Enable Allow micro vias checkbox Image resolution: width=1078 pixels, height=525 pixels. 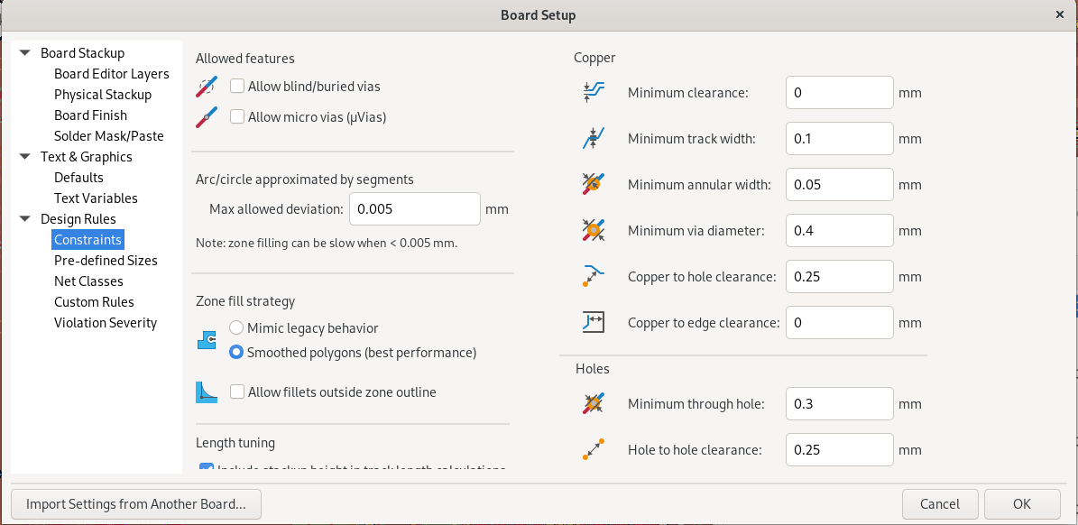coord(237,116)
